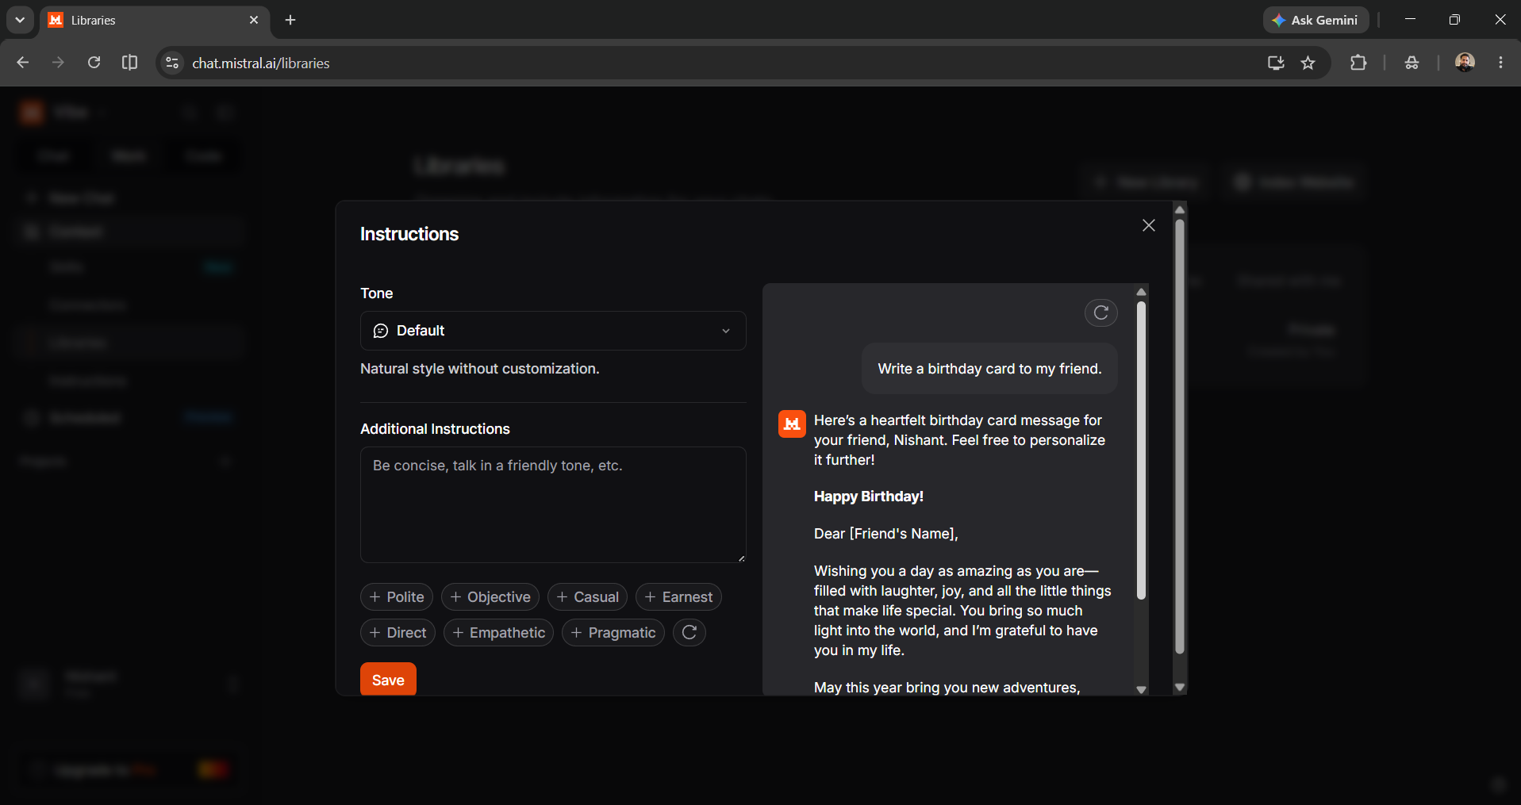
Task: Click the dialog scrollbar down arrow
Action: (x=1180, y=688)
